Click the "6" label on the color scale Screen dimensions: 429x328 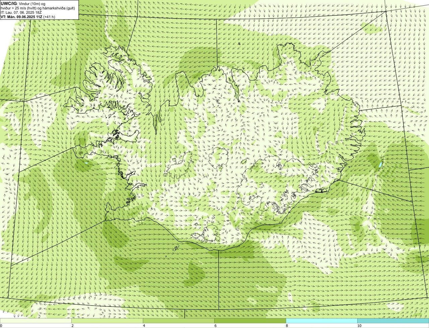215,326
